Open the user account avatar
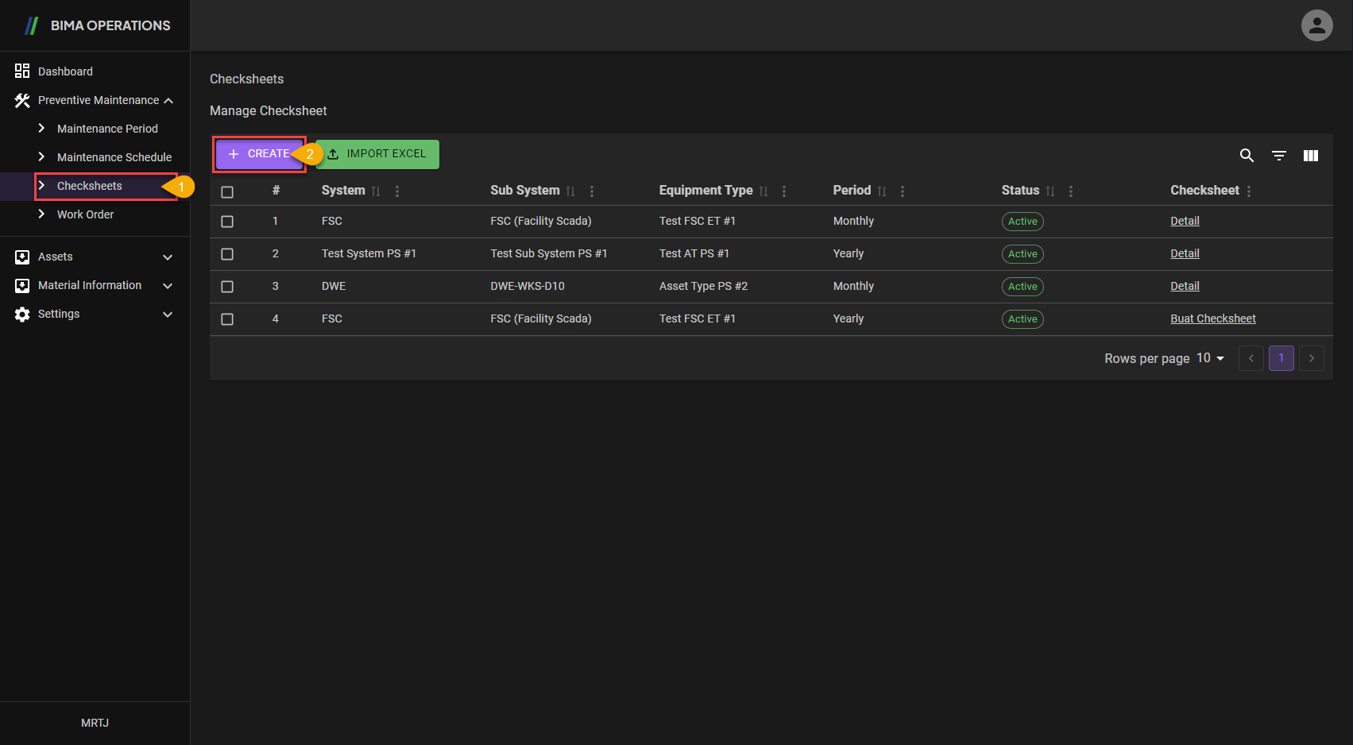1353x745 pixels. (x=1316, y=25)
